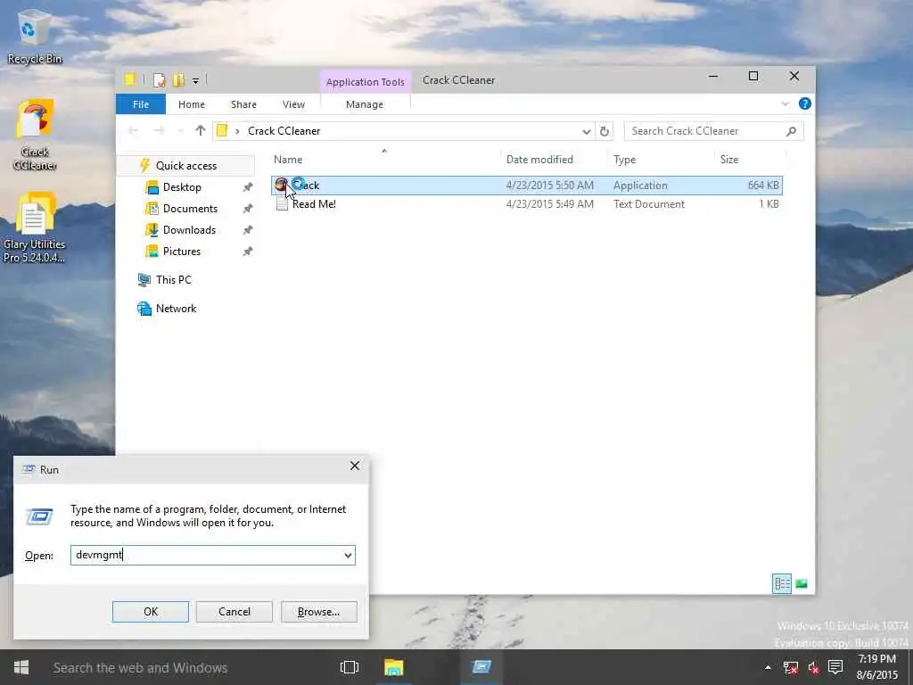Click the volume tray icon
The width and height of the screenshot is (913, 685).
813,667
